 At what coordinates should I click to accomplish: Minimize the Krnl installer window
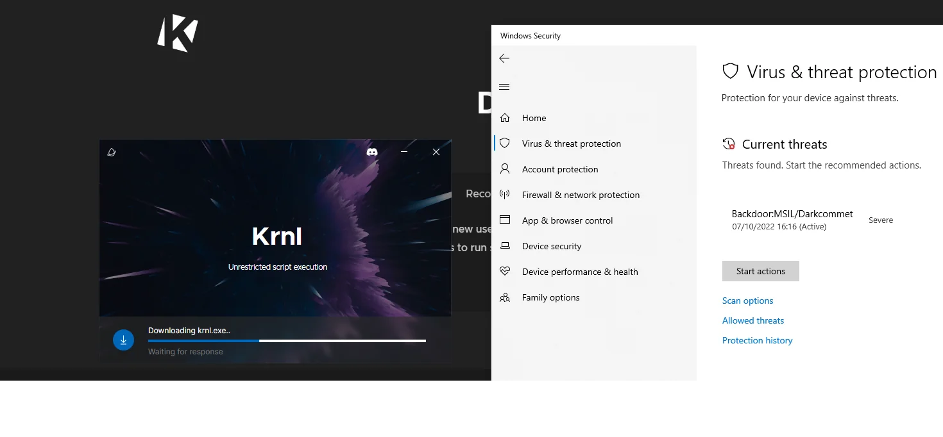point(404,152)
